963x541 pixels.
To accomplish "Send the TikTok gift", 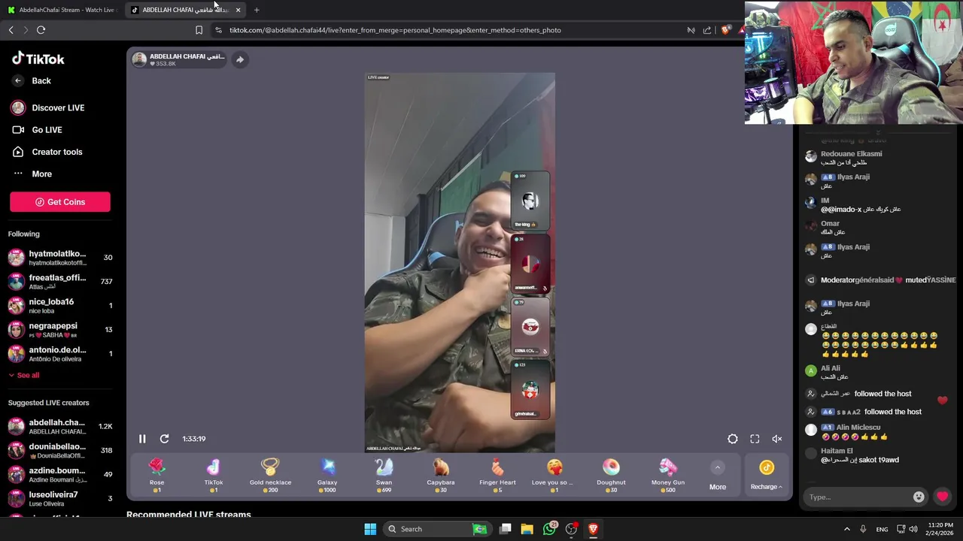I will [x=214, y=476].
